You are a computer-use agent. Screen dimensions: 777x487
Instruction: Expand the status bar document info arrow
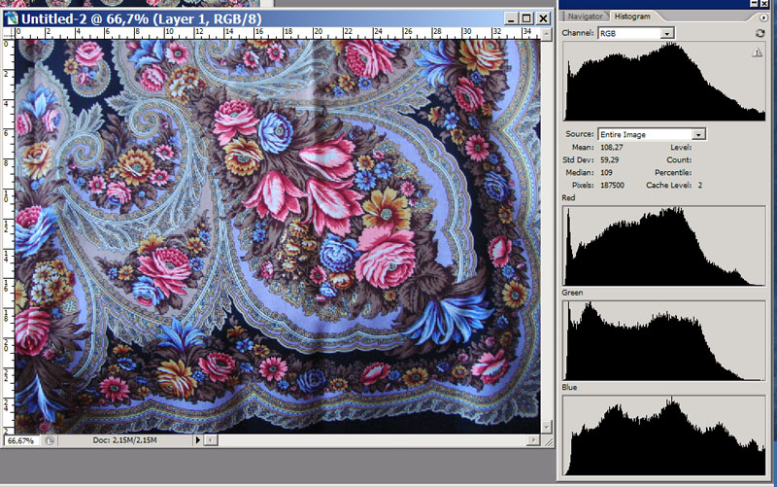coord(199,440)
